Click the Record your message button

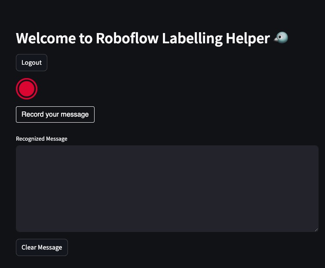(55, 114)
